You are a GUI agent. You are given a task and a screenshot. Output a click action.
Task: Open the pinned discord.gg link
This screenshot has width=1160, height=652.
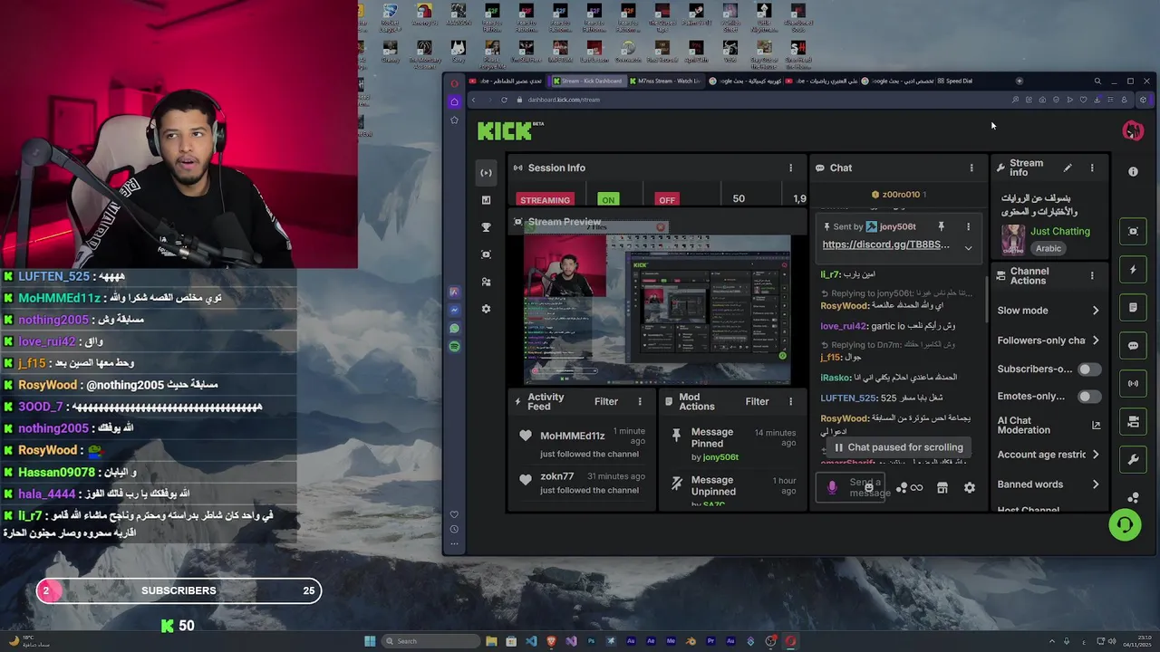(885, 244)
